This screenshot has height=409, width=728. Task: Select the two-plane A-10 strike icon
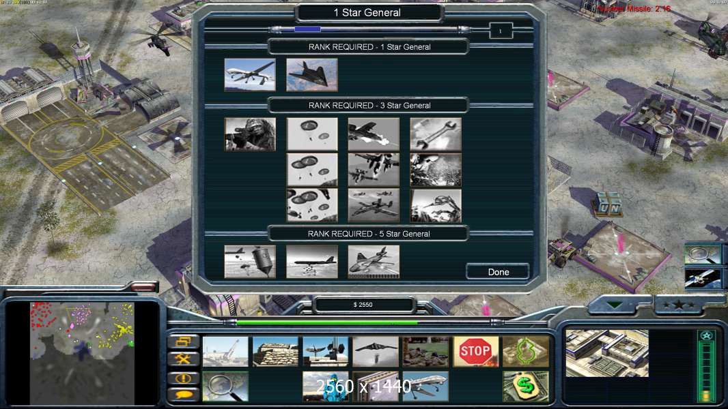[374, 170]
